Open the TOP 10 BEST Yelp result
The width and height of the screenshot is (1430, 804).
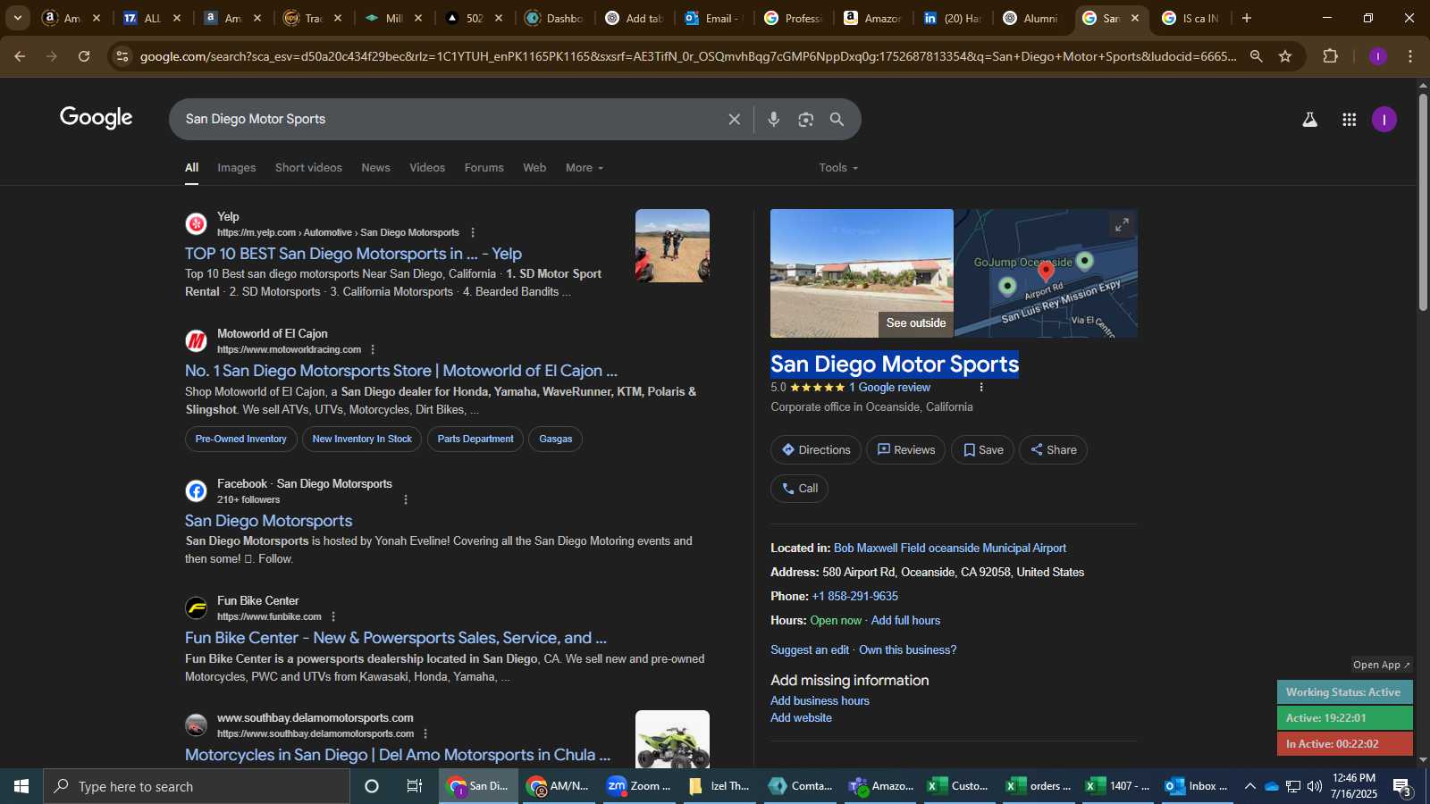(x=353, y=254)
